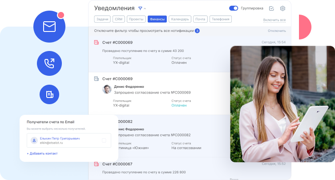Image resolution: width=335 pixels, height=180 pixels.
Task: Click the blue invoice document circle icon
Action: 49,94
